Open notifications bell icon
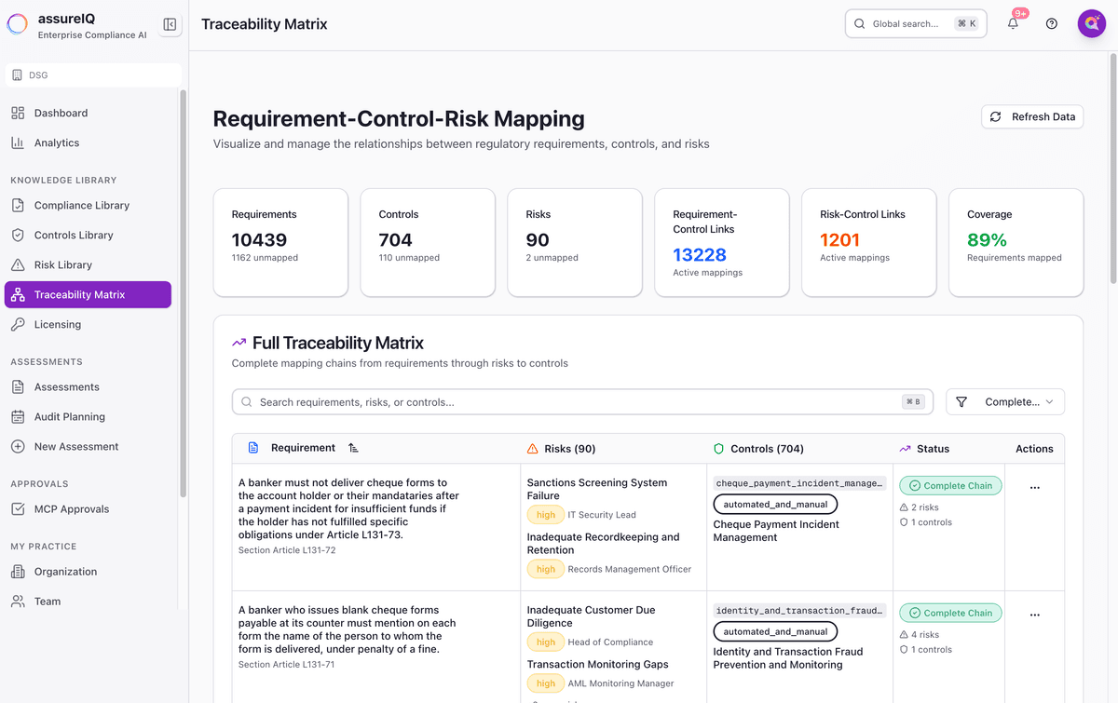 (x=1013, y=24)
